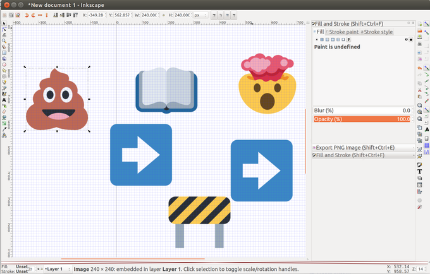Select the Dropper color picker tool

4,129
